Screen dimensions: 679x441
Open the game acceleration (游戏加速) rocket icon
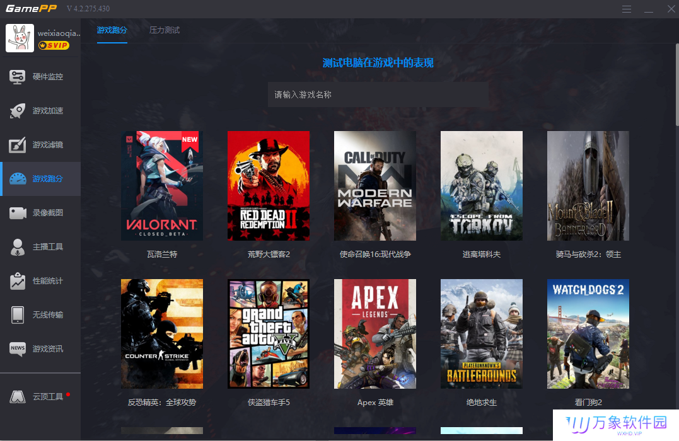[17, 111]
